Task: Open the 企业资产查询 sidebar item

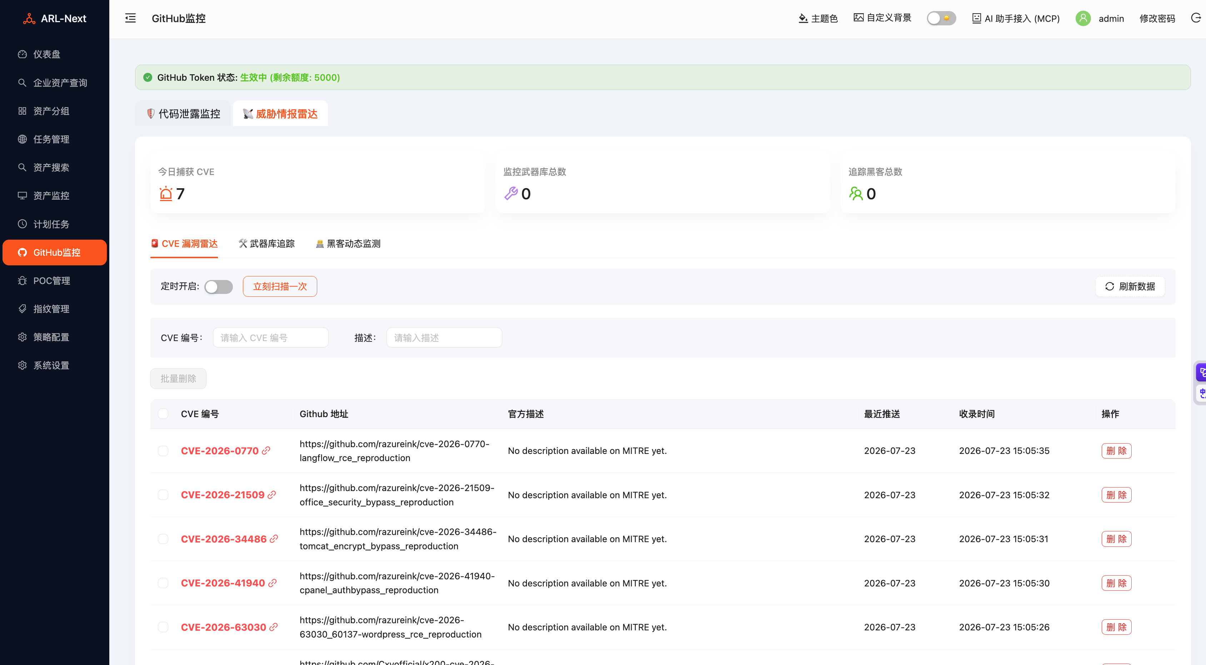Action: (55, 83)
